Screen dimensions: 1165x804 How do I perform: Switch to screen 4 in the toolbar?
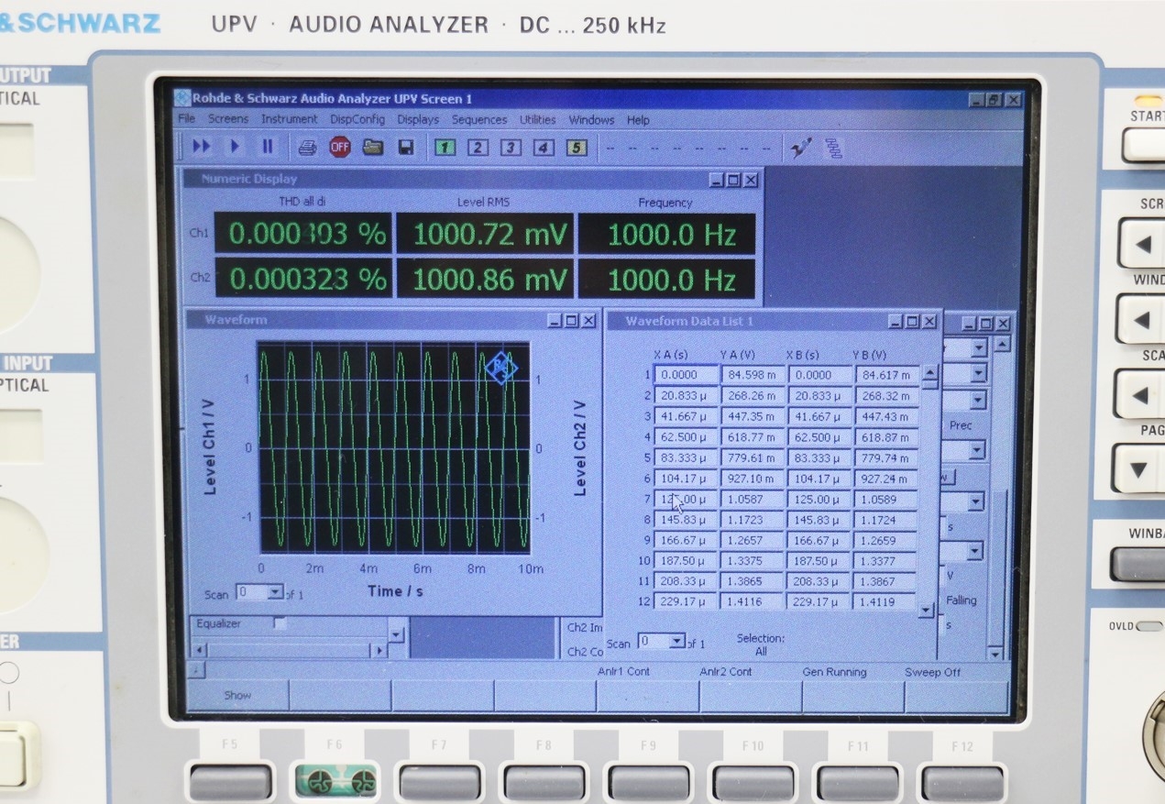(x=544, y=147)
